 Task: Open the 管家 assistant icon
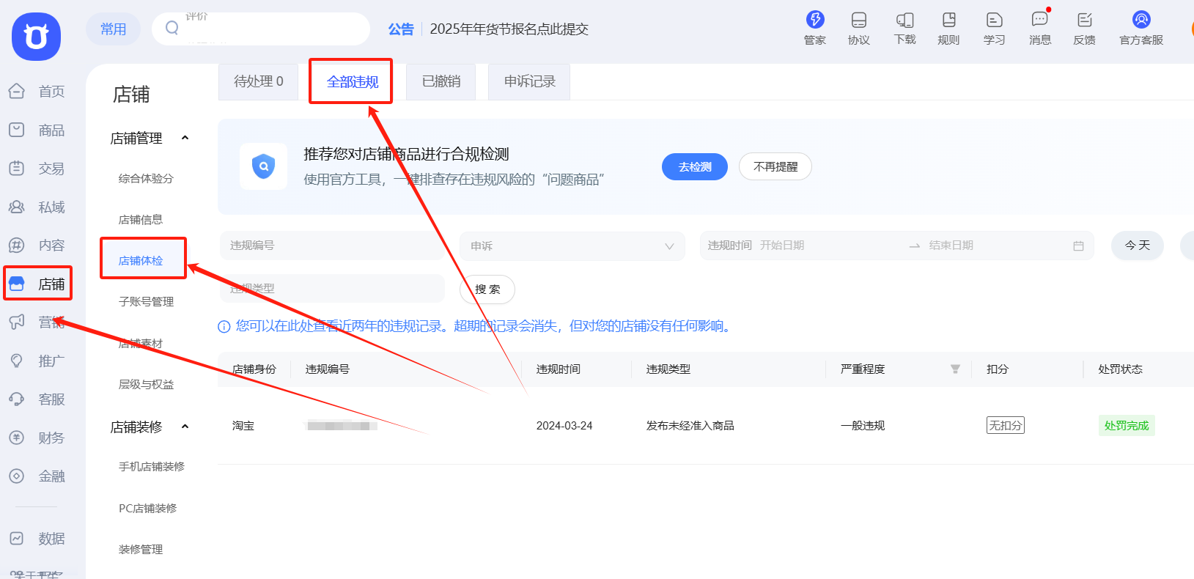point(815,28)
